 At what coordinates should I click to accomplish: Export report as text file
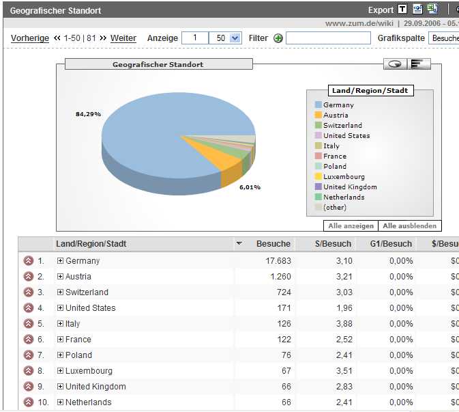(403, 10)
